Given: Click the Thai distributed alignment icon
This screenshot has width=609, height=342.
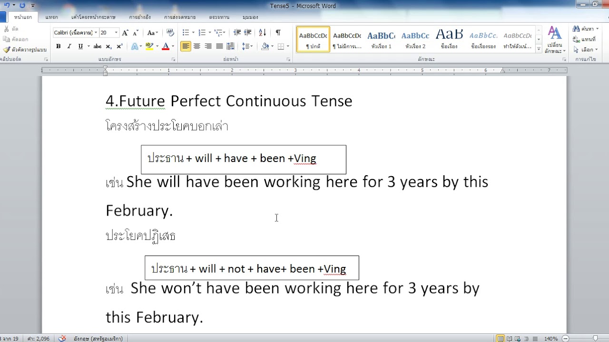Looking at the screenshot, I should [230, 46].
